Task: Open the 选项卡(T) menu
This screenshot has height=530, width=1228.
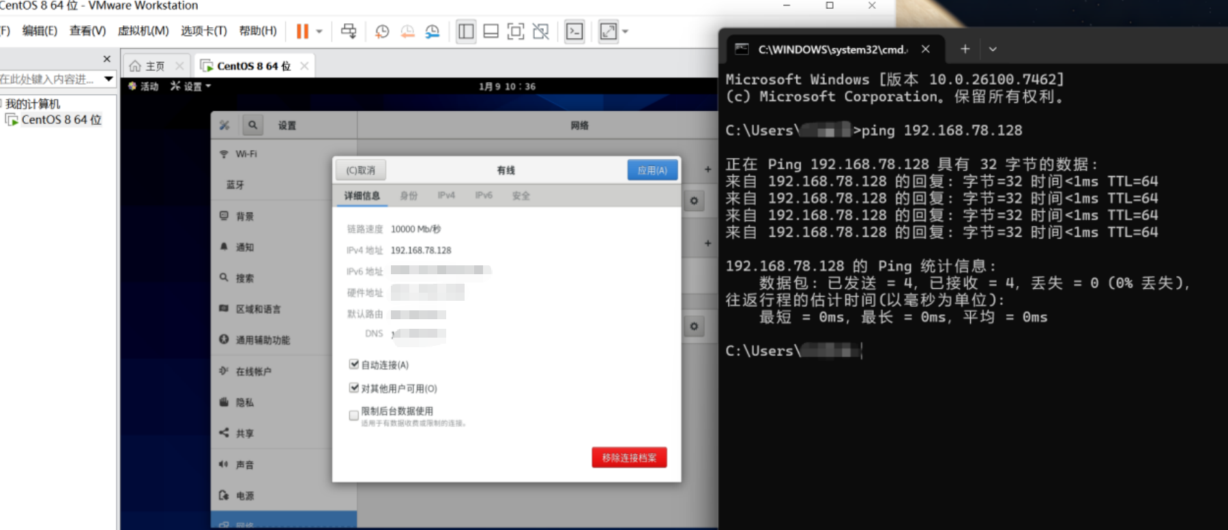Action: (204, 31)
